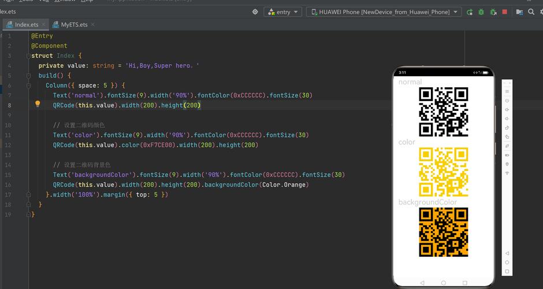Click the Run app icon in the toolbar

coord(470,12)
